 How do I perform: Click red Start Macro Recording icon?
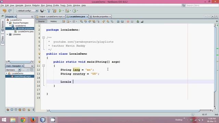tap(128, 22)
